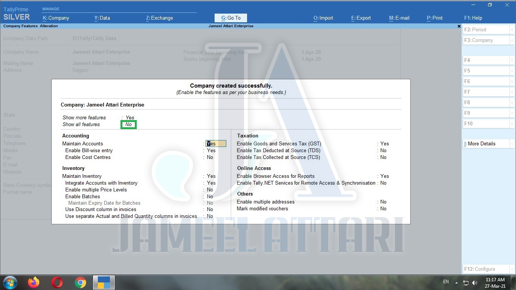Image resolution: width=516 pixels, height=290 pixels.
Task: Expand the arrow beside More Details
Action: pos(512,143)
